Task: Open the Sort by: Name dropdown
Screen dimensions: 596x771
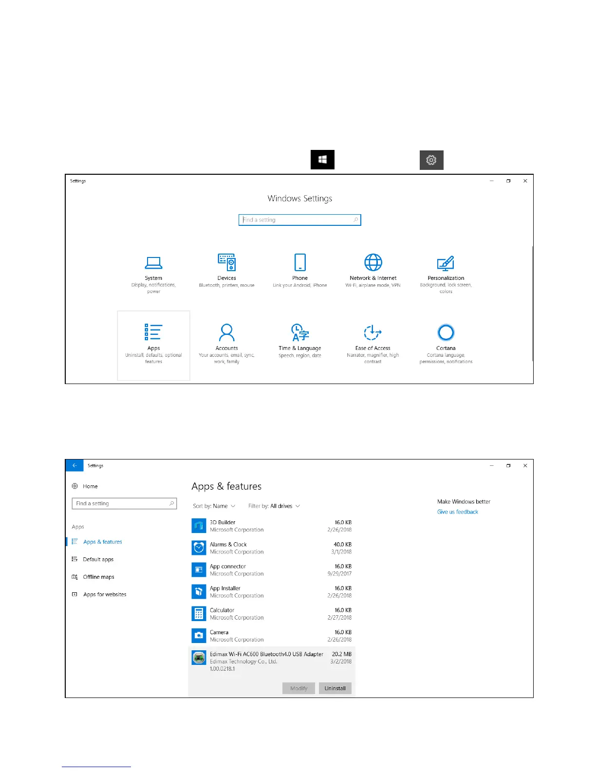Action: click(x=214, y=506)
